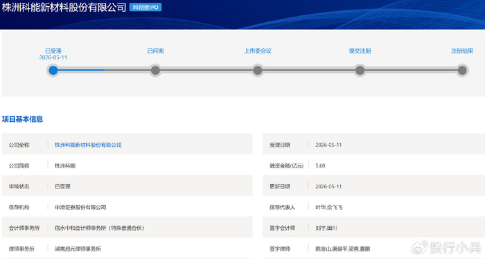Viewport: 485px width, 259px height.
Task: Open the 株洲科能新材料股份有限公司 company link
Action: click(x=88, y=145)
